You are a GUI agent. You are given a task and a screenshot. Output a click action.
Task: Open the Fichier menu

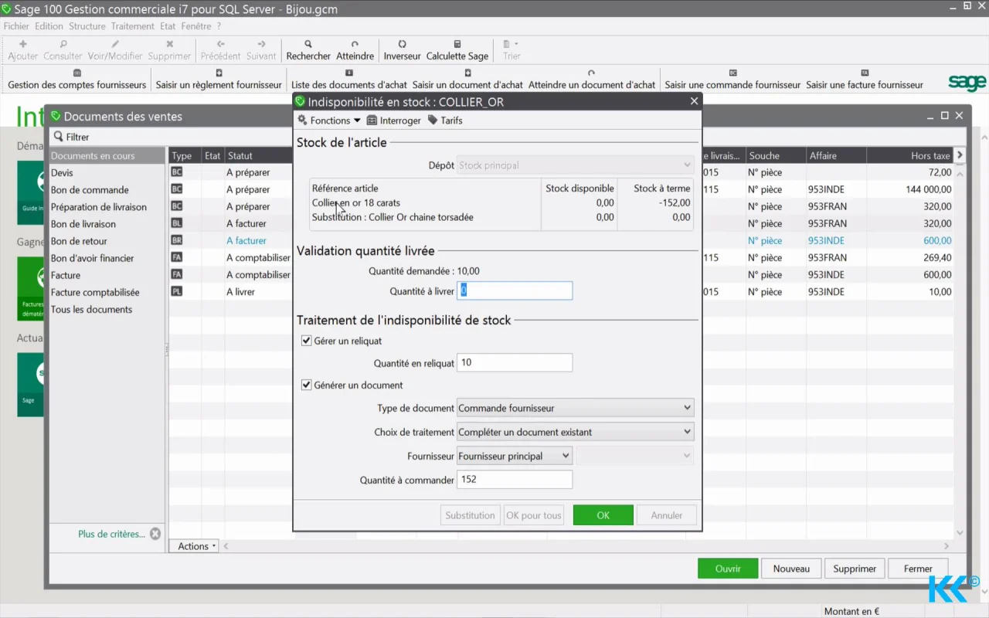[x=16, y=26]
